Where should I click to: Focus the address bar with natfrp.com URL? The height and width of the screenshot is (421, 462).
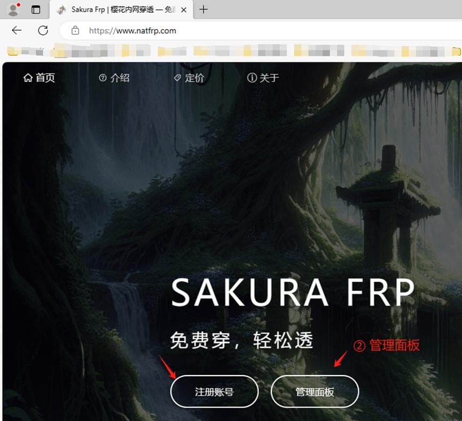click(x=261, y=30)
